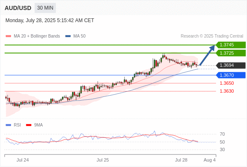Click the 1.3630 red support label
Screen dimensions: 247x167
226,91
